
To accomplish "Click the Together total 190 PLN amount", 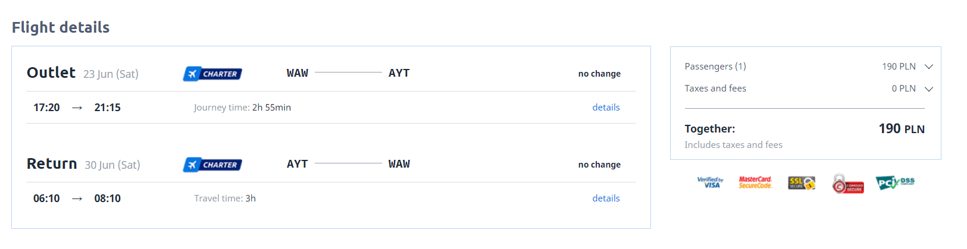I will [x=902, y=128].
